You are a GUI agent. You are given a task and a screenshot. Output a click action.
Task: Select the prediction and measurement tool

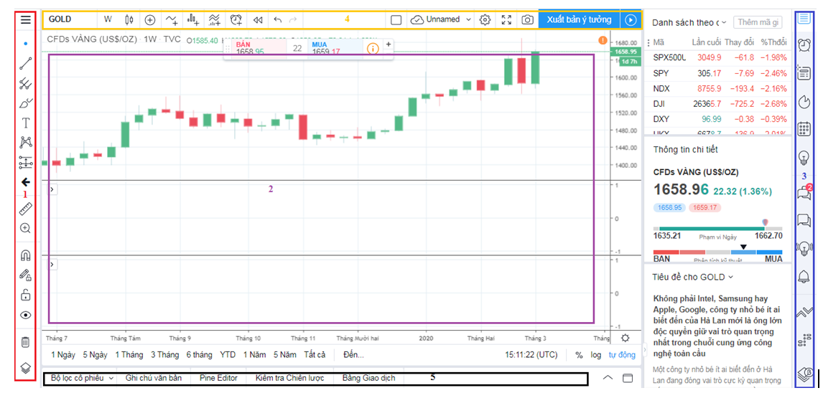click(x=25, y=163)
